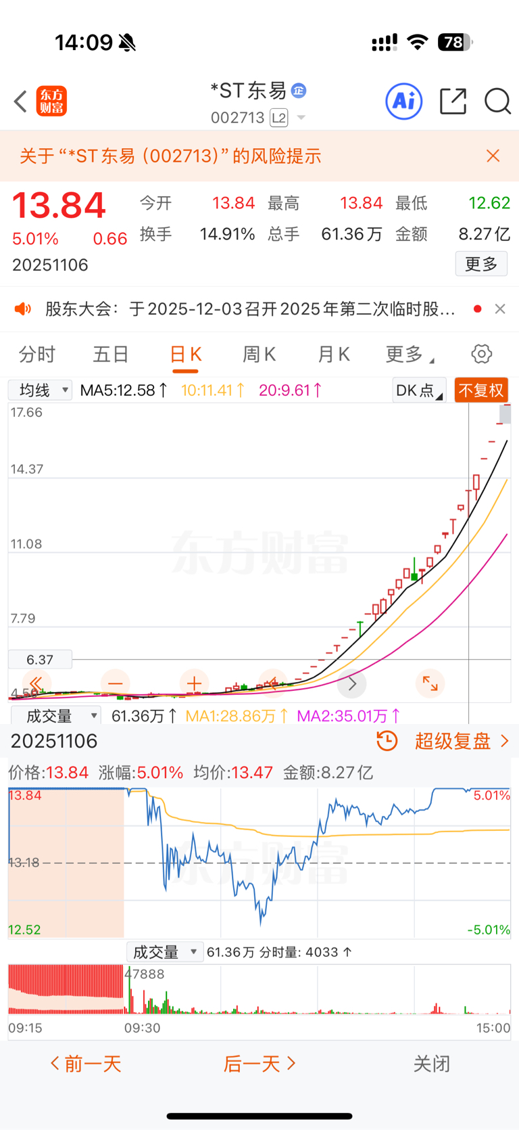Open the 成交量 dropdown under K chart
Screen dimensions: 519x1130
[55, 715]
